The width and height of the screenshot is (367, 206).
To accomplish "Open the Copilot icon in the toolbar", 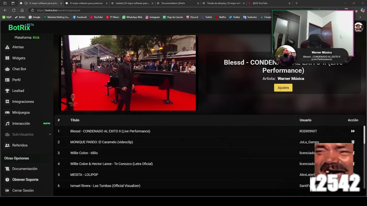I will [x=363, y=10].
